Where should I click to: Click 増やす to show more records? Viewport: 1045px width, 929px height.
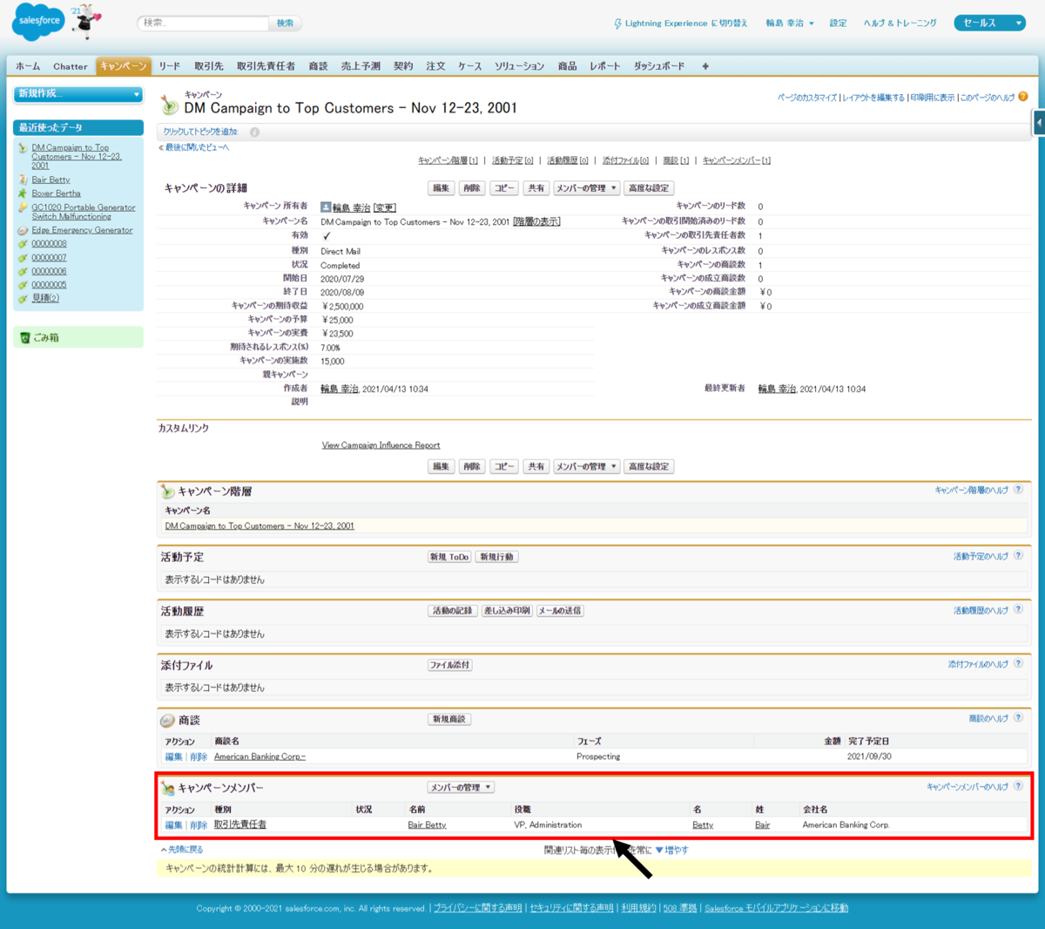point(671,850)
